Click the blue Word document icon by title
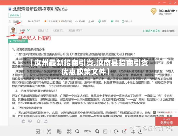Screen dimensions: 178x136 10,9
